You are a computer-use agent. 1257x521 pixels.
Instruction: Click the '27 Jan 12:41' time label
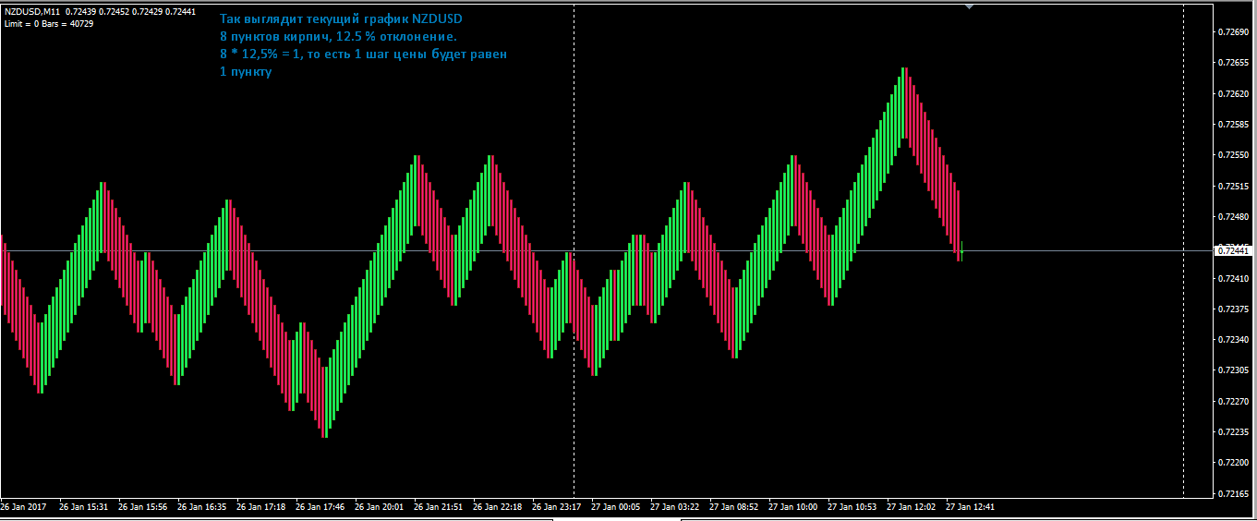pos(970,506)
